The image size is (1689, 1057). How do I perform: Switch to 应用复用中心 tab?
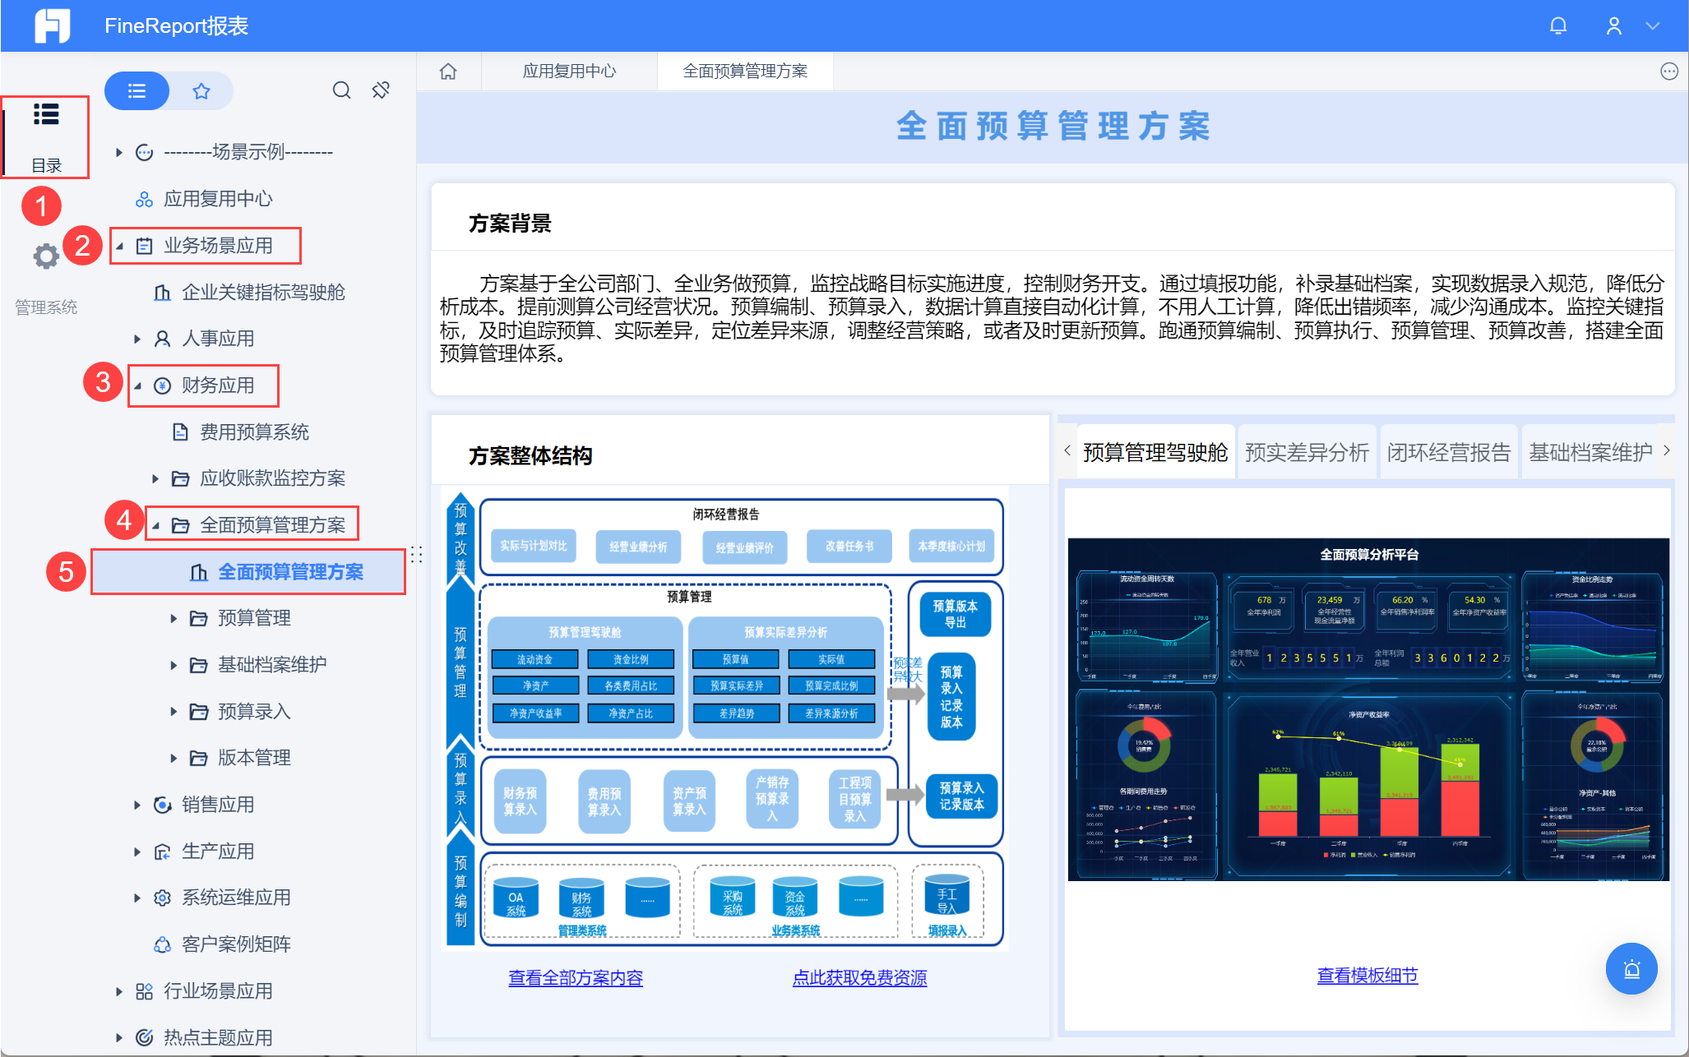click(x=569, y=72)
